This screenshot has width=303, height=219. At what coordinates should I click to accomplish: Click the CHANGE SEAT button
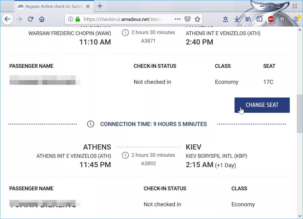pos(262,105)
